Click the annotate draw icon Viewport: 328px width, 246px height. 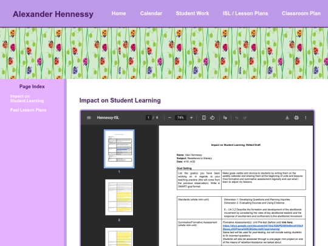click(225, 118)
